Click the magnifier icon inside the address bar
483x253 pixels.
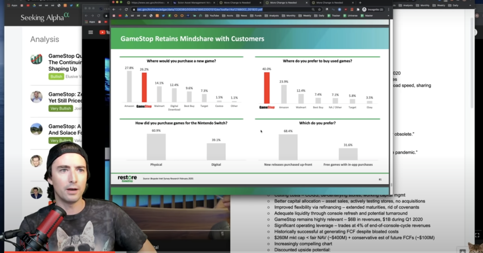click(x=313, y=9)
